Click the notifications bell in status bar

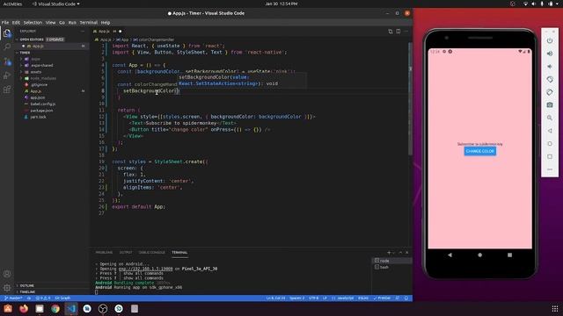pyautogui.click(x=406, y=298)
